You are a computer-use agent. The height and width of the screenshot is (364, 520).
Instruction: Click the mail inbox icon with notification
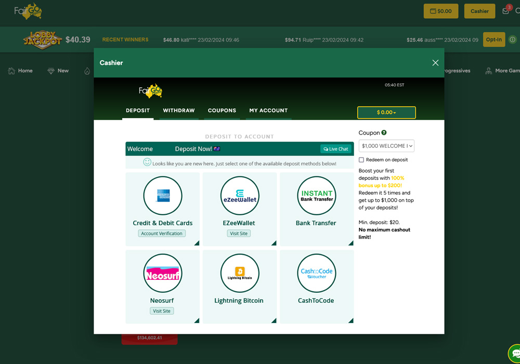505,11
